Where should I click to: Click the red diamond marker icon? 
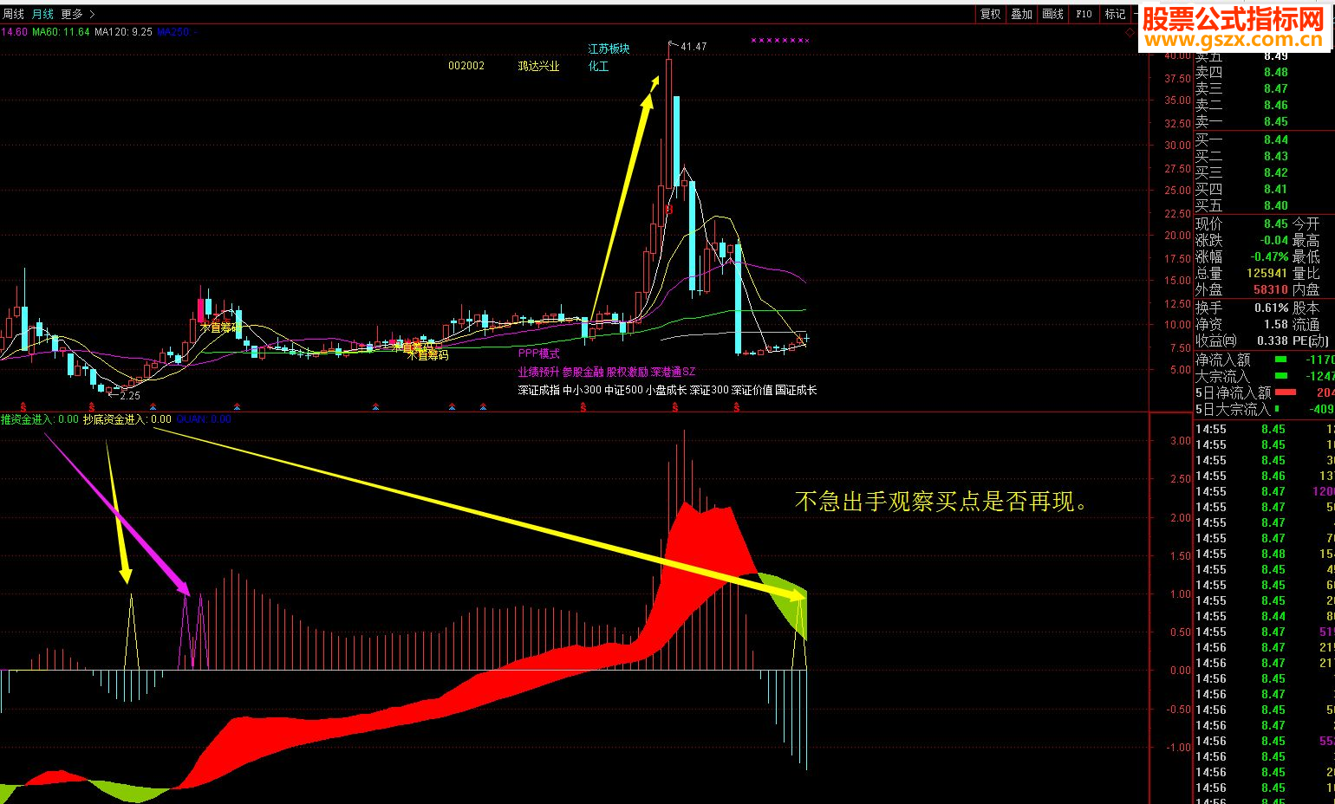pyautogui.click(x=1130, y=32)
